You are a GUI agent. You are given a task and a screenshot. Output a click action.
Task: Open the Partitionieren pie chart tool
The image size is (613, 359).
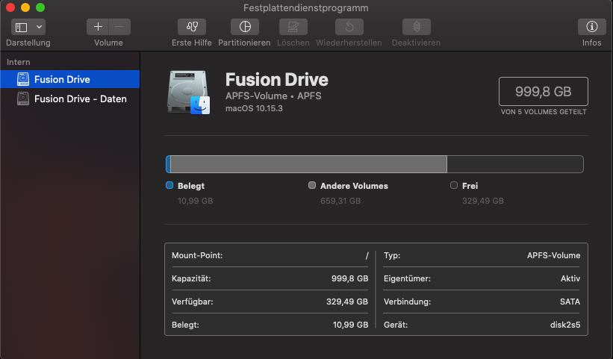coord(244,27)
